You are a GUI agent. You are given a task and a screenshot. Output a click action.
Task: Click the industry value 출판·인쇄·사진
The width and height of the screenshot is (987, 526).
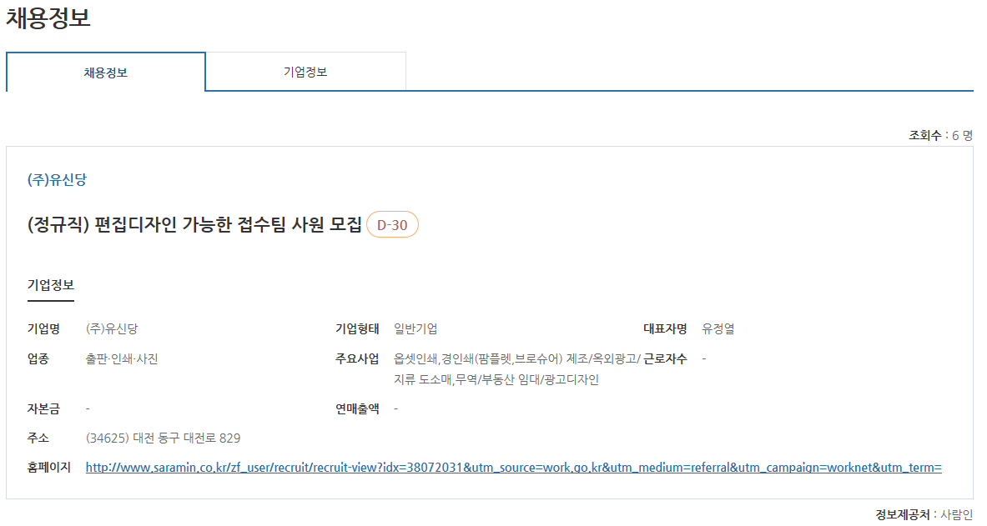coord(122,358)
